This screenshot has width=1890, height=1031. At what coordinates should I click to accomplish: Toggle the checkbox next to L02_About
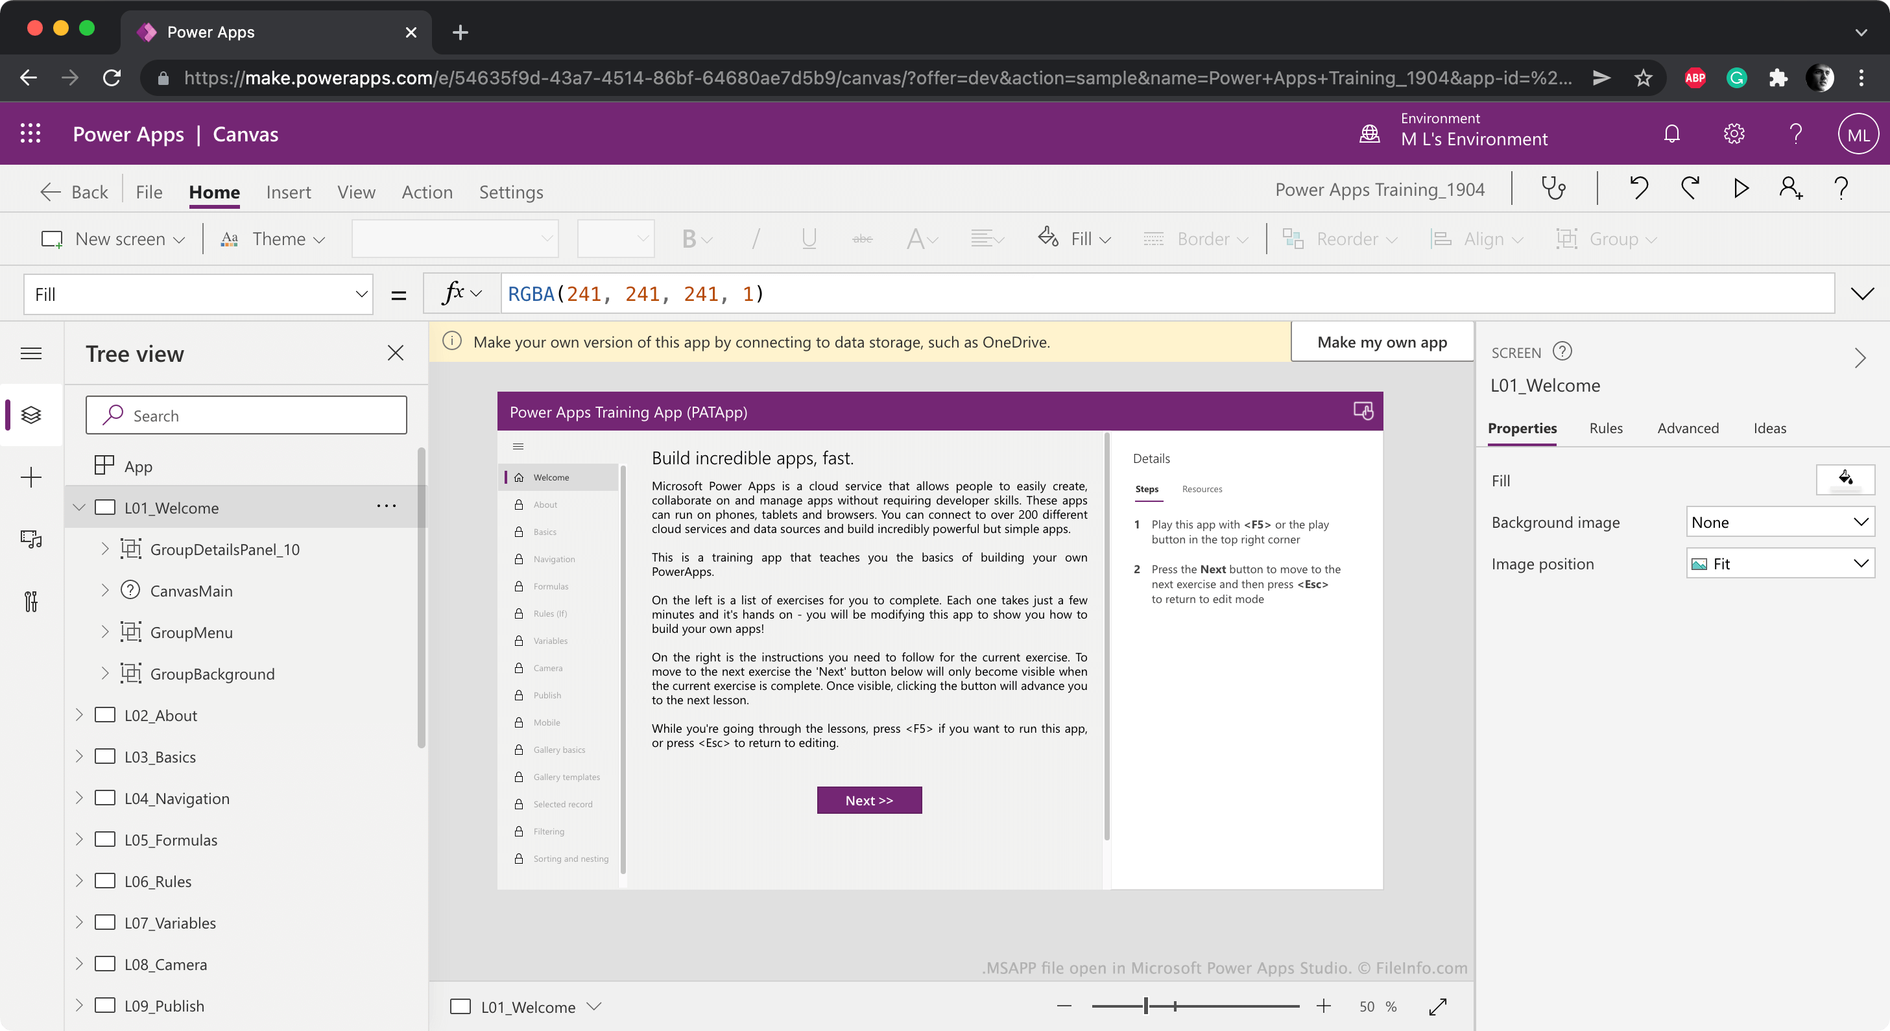tap(106, 715)
